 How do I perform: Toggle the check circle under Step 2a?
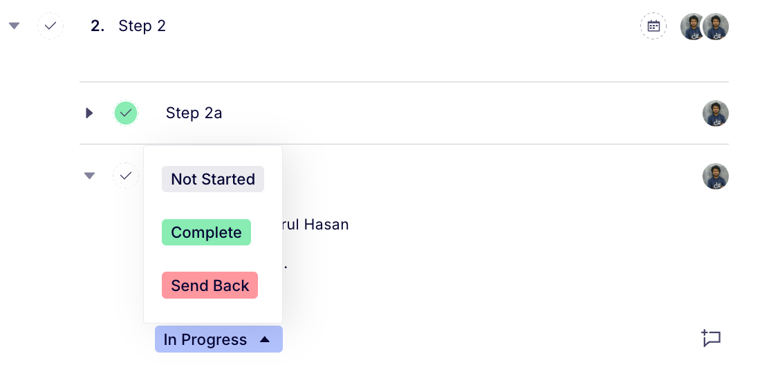pos(126,176)
